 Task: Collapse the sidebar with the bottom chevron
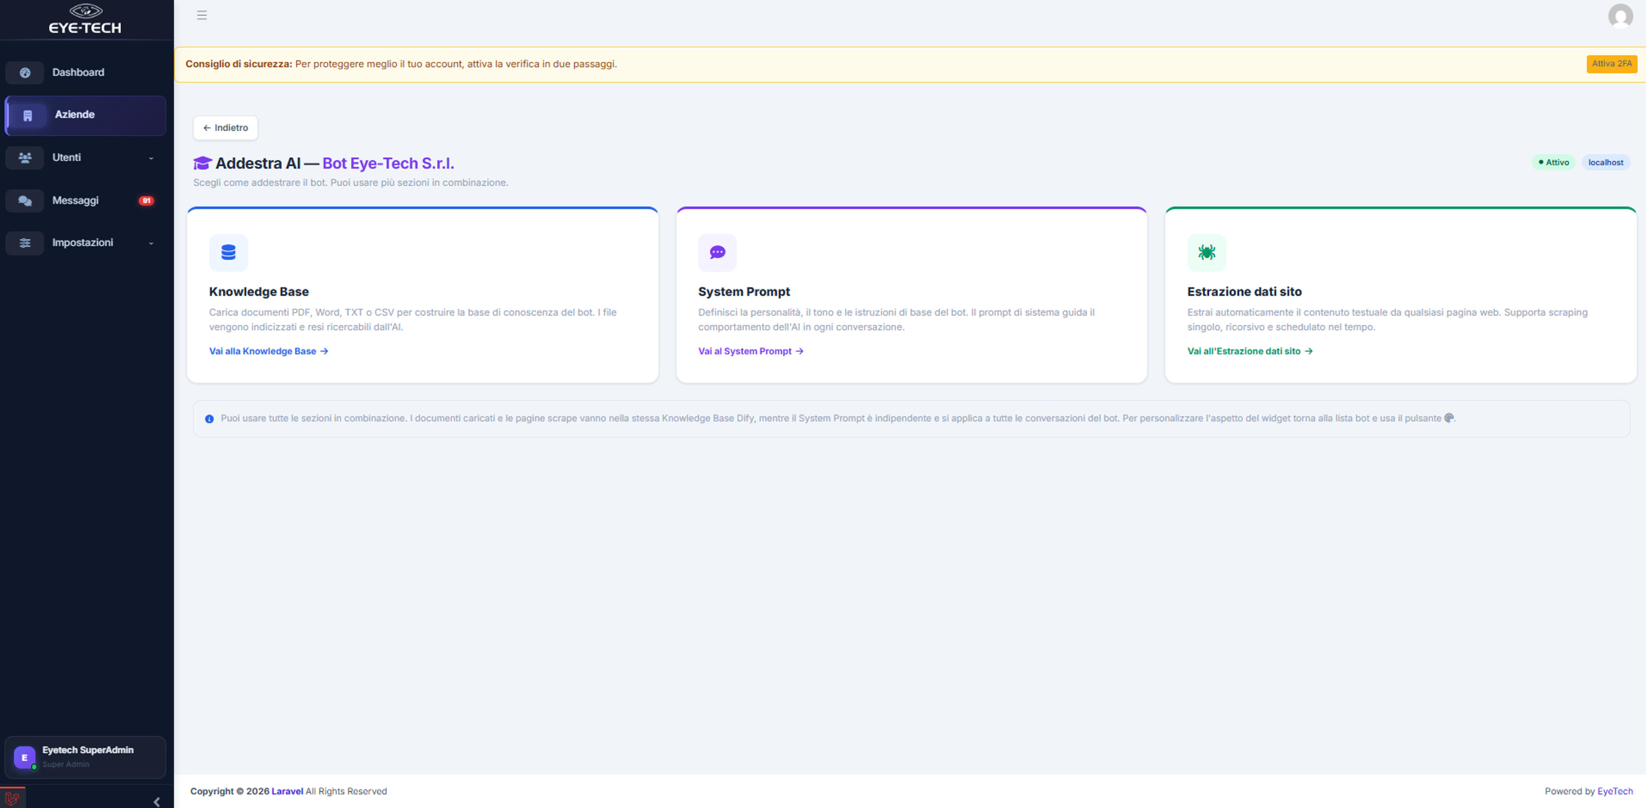point(156,802)
